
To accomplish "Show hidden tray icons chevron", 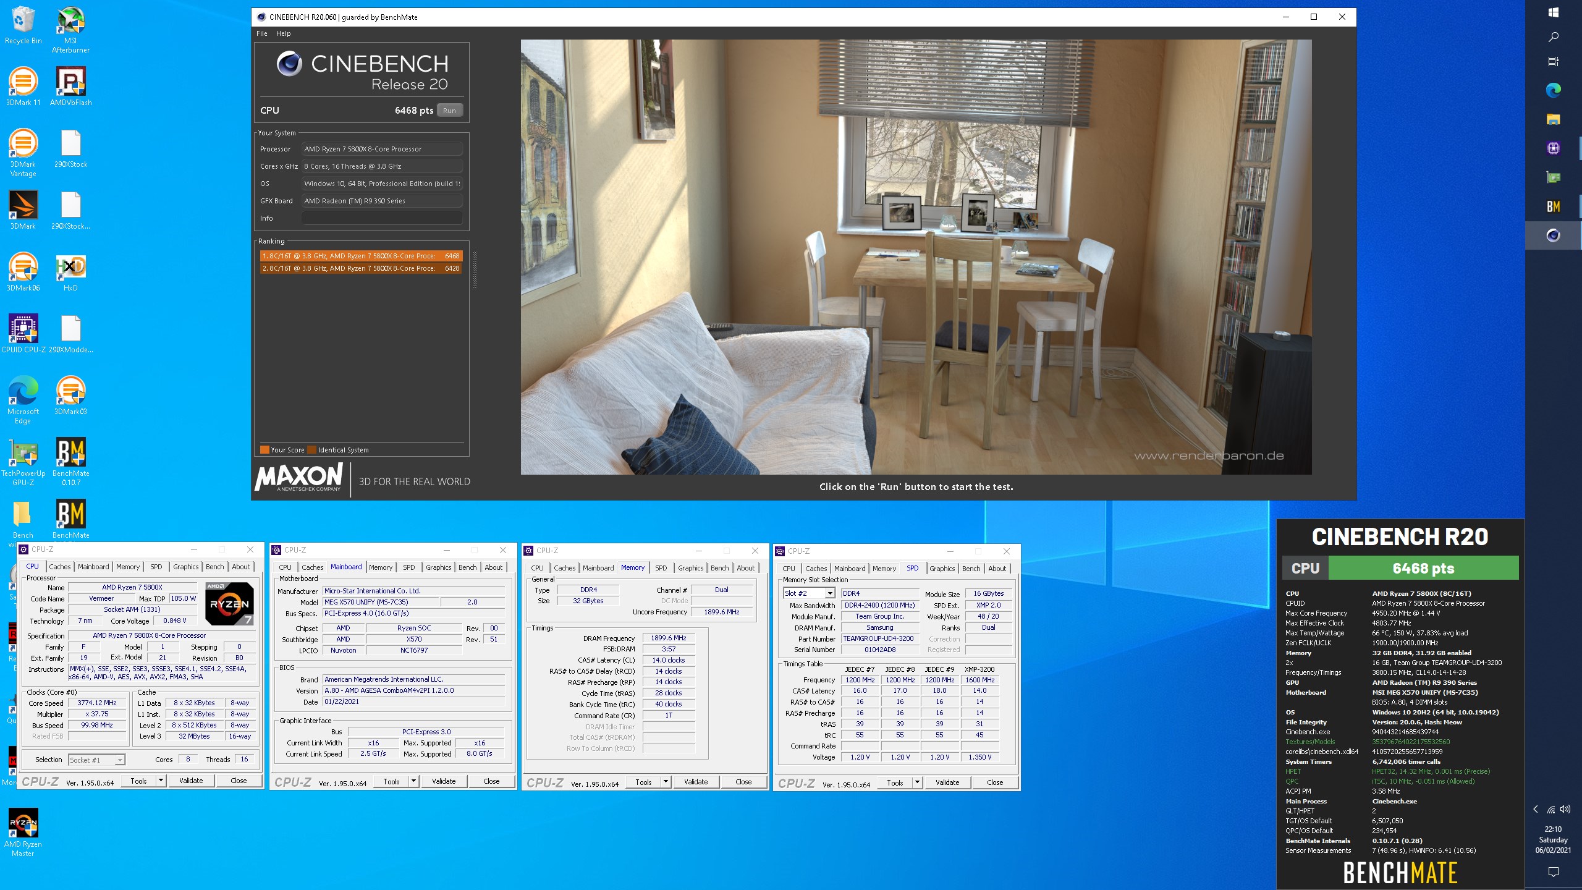I will (1536, 809).
